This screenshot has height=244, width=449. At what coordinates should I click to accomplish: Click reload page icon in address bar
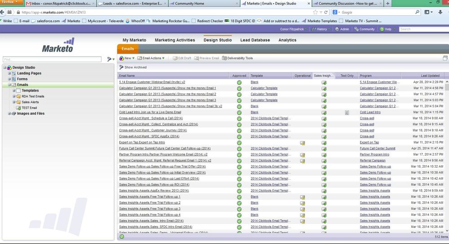click(x=325, y=12)
